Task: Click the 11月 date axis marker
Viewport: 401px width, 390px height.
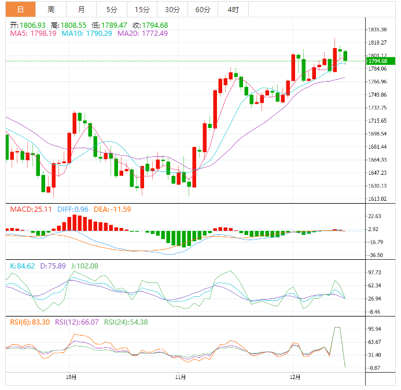Action: pyautogui.click(x=181, y=377)
